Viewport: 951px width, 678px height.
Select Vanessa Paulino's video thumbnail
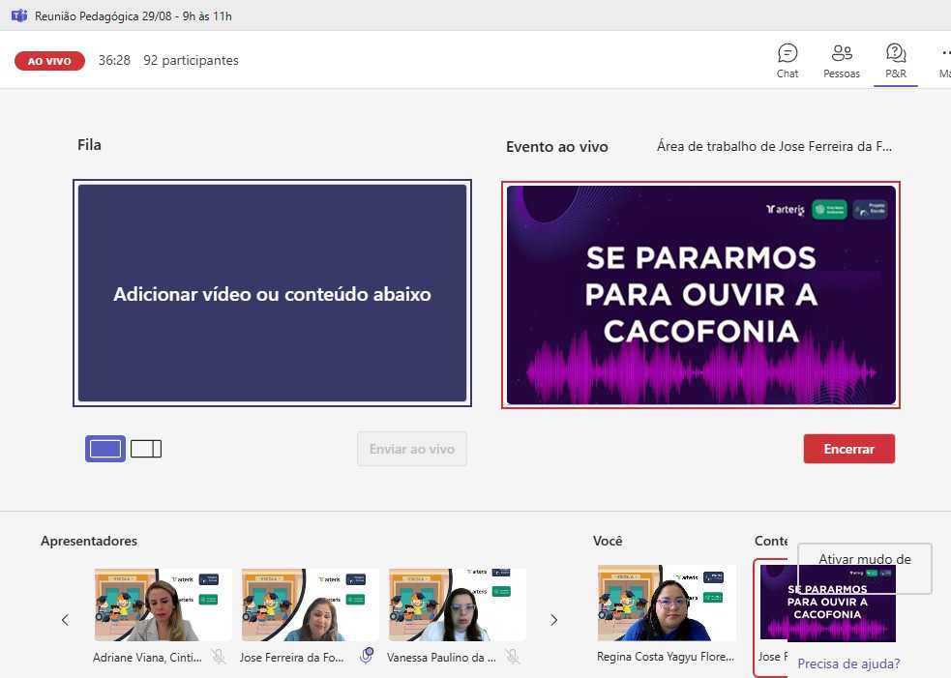pyautogui.click(x=457, y=604)
